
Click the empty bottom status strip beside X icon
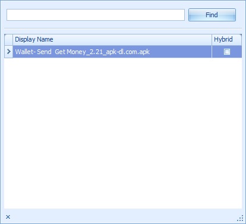pos(123,217)
